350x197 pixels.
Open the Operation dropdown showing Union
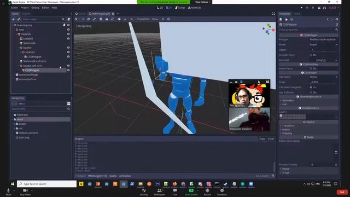323,77
